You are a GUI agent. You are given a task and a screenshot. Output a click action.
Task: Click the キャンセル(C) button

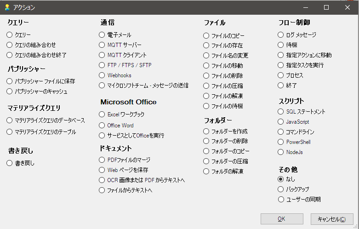(332, 219)
